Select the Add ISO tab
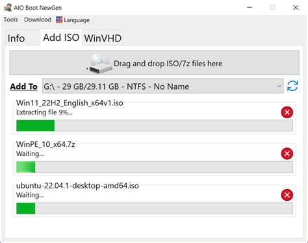The height and width of the screenshot is (243, 308). point(61,38)
